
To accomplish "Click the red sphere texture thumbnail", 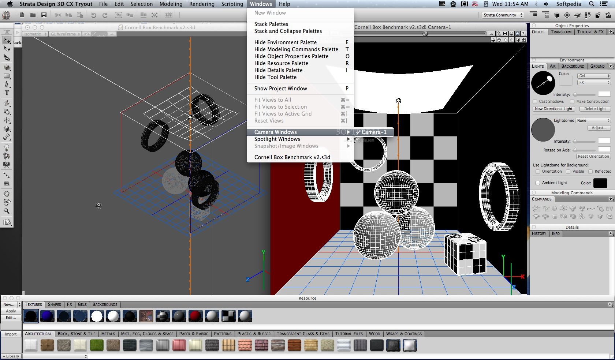I will pyautogui.click(x=195, y=316).
